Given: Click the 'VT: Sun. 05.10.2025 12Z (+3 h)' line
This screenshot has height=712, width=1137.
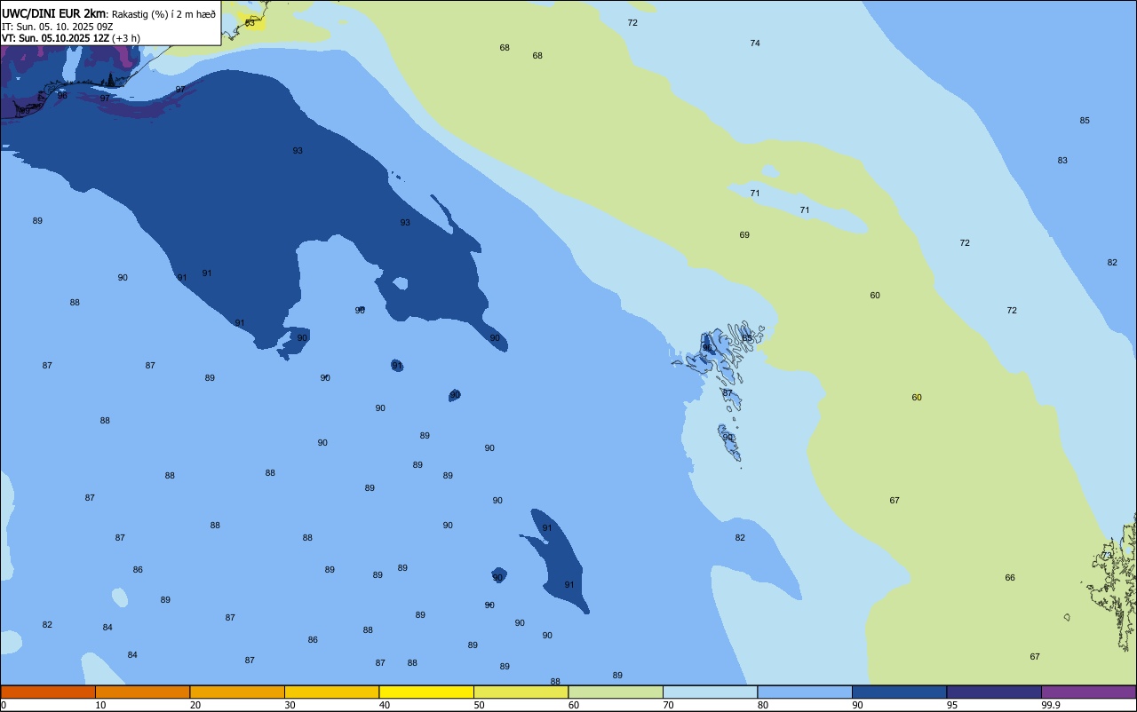Looking at the screenshot, I should point(71,38).
